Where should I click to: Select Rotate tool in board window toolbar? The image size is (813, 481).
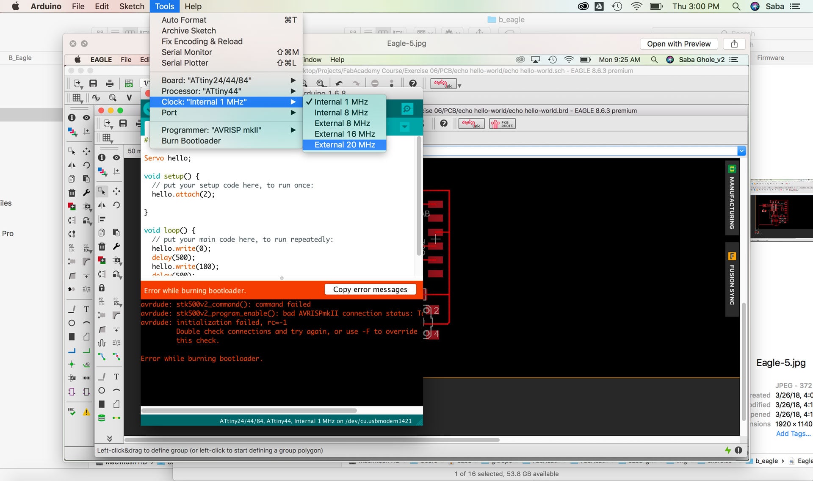(116, 205)
